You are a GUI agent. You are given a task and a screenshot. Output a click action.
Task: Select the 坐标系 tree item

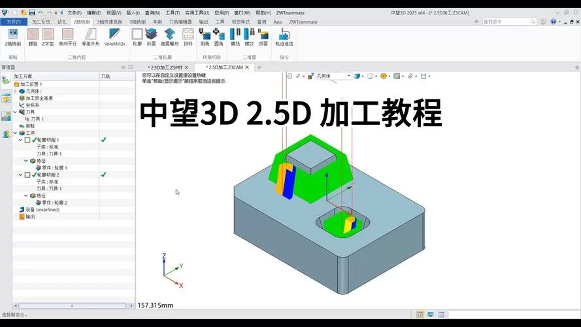(x=29, y=105)
